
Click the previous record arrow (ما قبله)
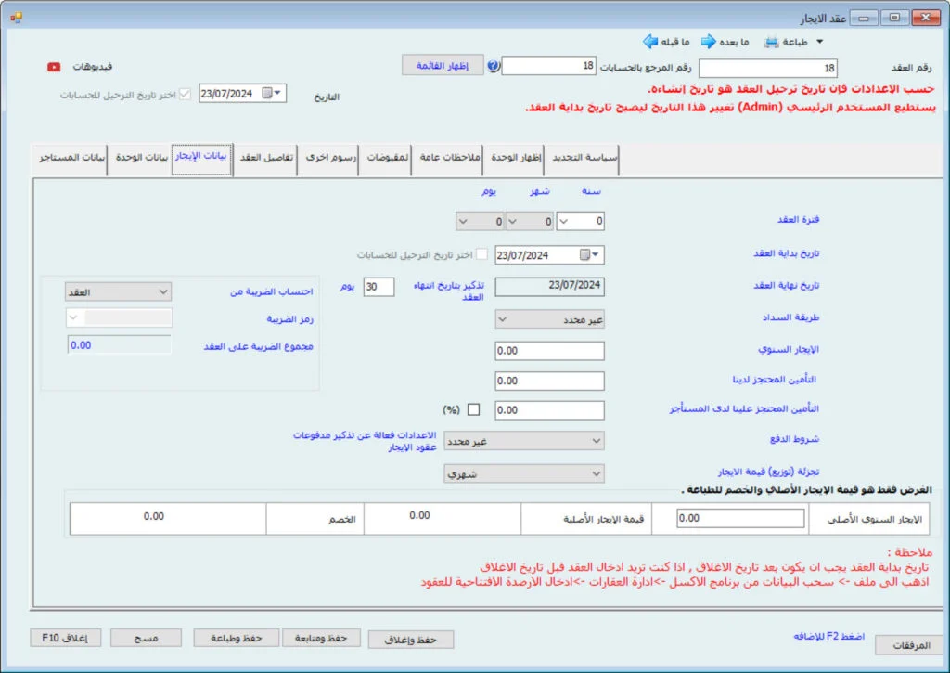pos(648,42)
